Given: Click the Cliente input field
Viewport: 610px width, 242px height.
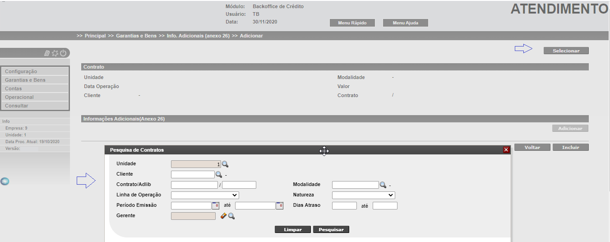Looking at the screenshot, I should pyautogui.click(x=193, y=174).
